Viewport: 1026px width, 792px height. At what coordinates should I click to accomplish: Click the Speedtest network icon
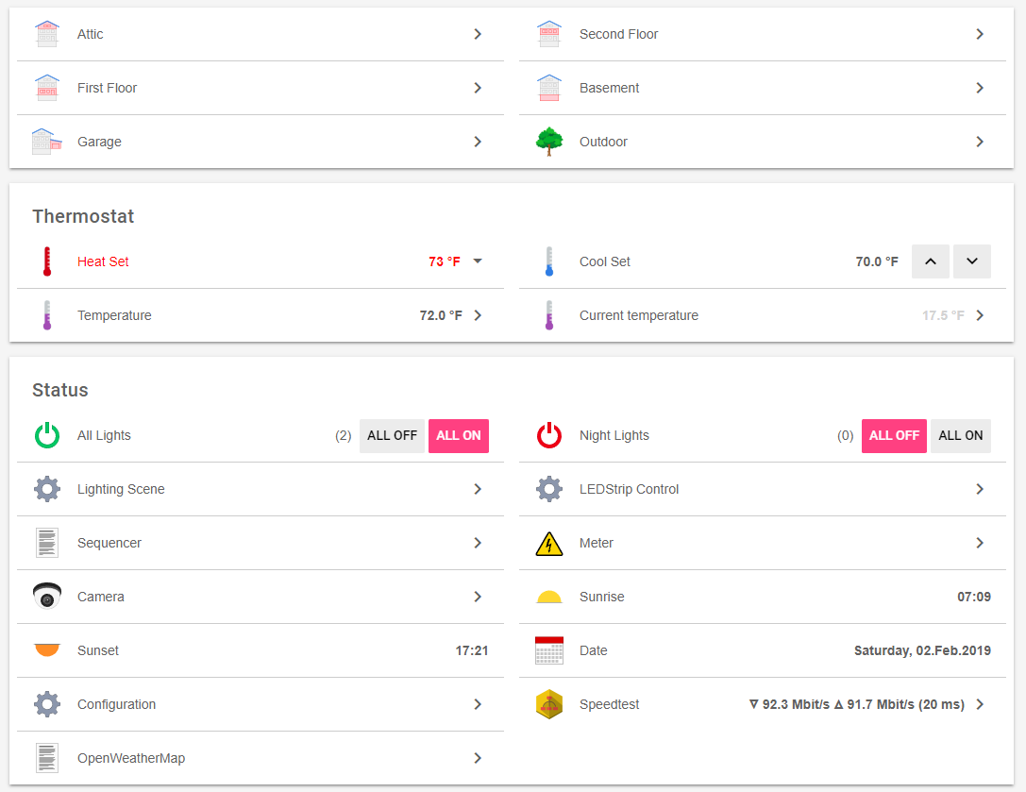click(x=548, y=704)
